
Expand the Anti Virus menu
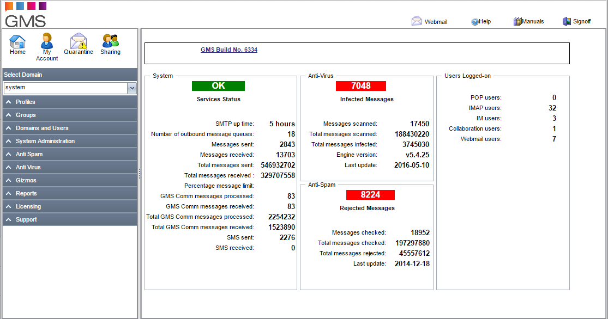(70, 167)
